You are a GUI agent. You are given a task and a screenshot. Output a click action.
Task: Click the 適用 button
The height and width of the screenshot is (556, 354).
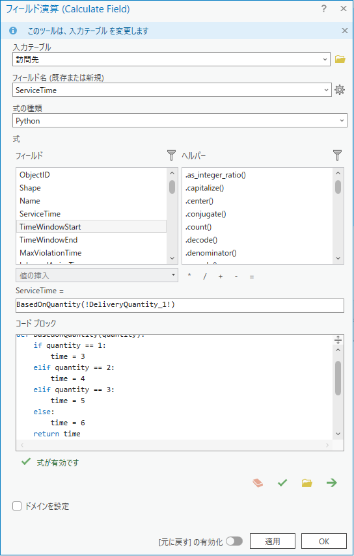click(273, 542)
